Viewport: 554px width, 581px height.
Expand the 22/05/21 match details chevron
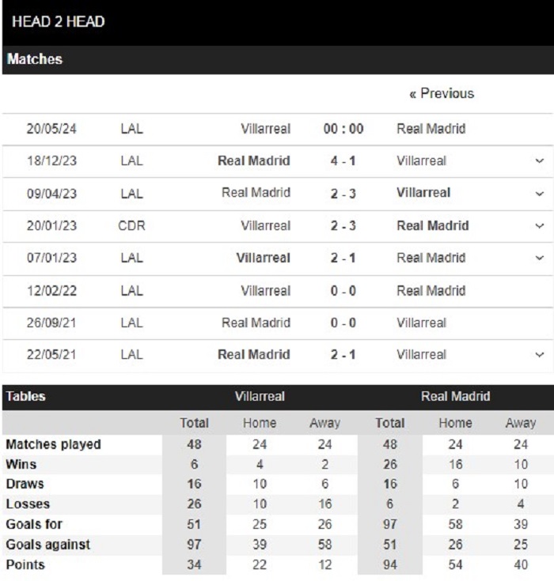pos(539,355)
